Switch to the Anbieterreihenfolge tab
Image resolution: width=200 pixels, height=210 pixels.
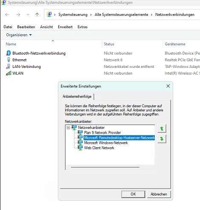(x=77, y=96)
